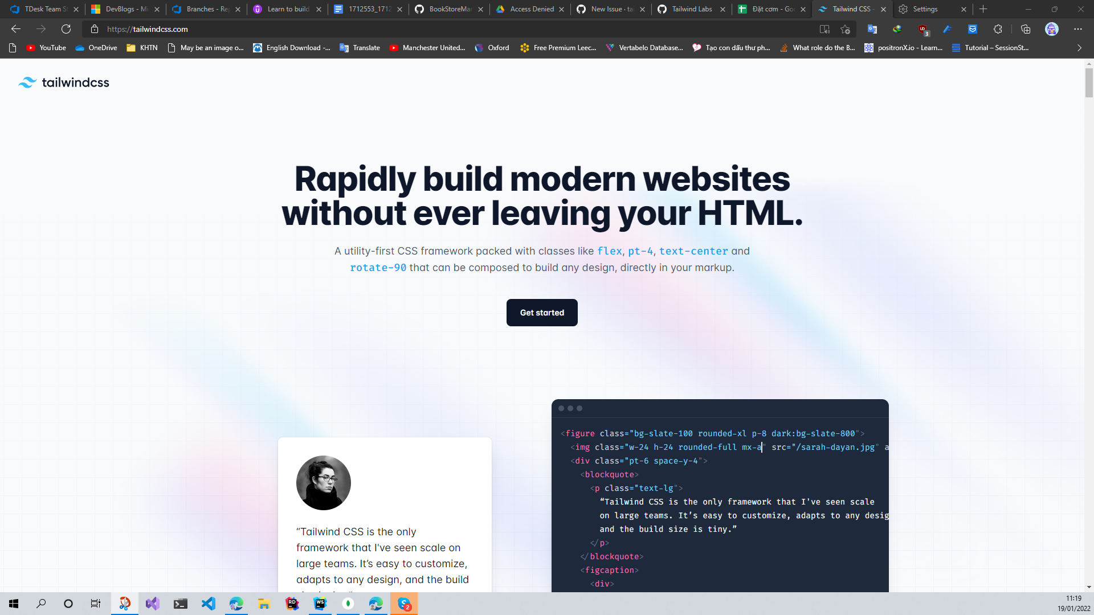Switch to the Tailwind Labs tab
This screenshot has height=615, width=1094.
[691, 9]
